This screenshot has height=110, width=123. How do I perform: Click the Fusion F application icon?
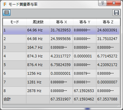point(5,4)
